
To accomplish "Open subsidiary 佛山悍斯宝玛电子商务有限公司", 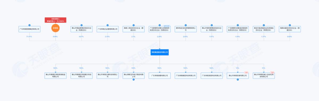I will pos(133,75).
